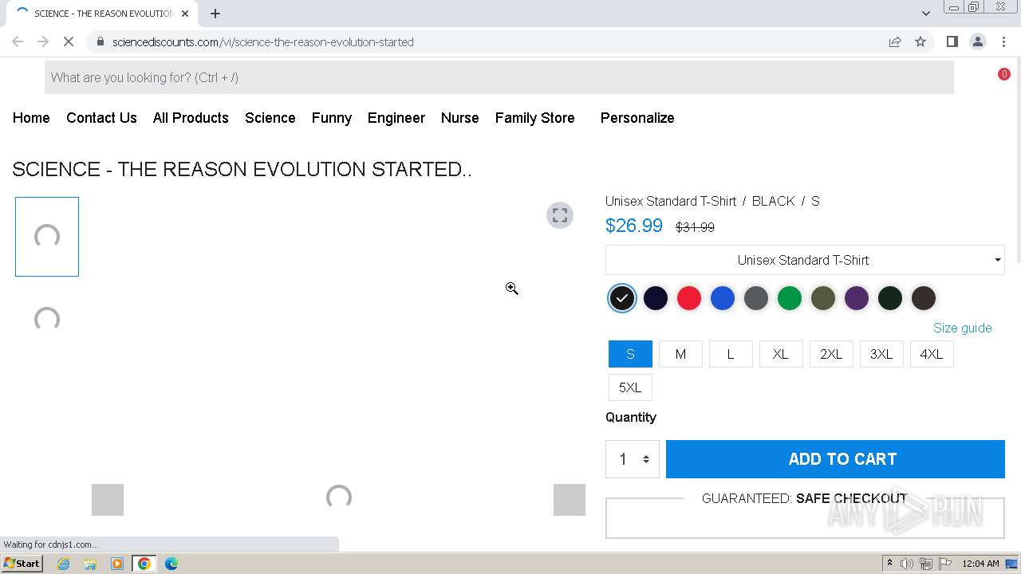
Task: Select the black color swatch
Action: click(622, 298)
